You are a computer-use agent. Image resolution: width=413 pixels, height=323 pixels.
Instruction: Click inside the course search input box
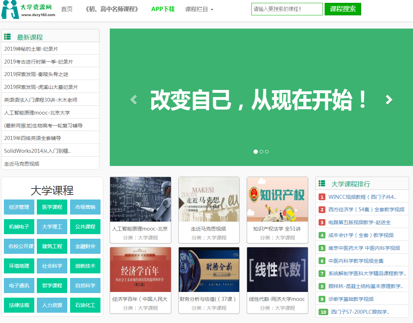click(x=286, y=9)
